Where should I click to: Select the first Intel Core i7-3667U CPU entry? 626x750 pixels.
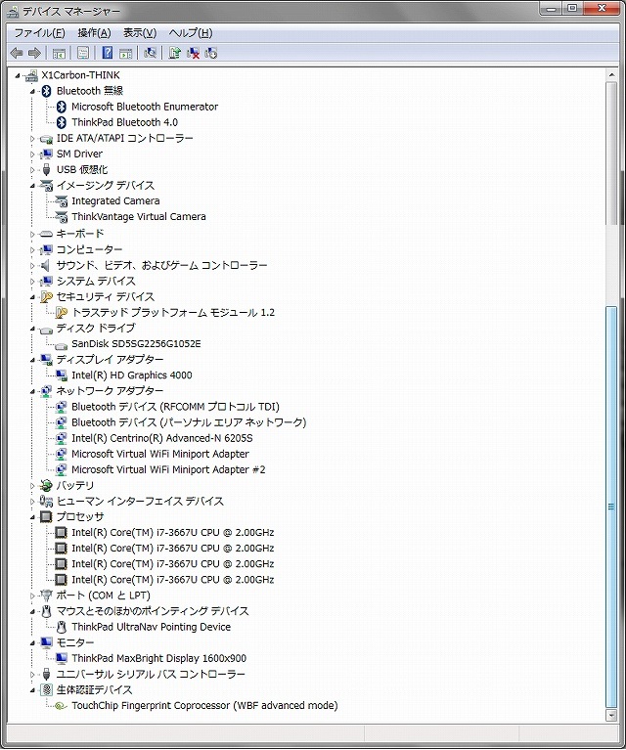click(173, 532)
